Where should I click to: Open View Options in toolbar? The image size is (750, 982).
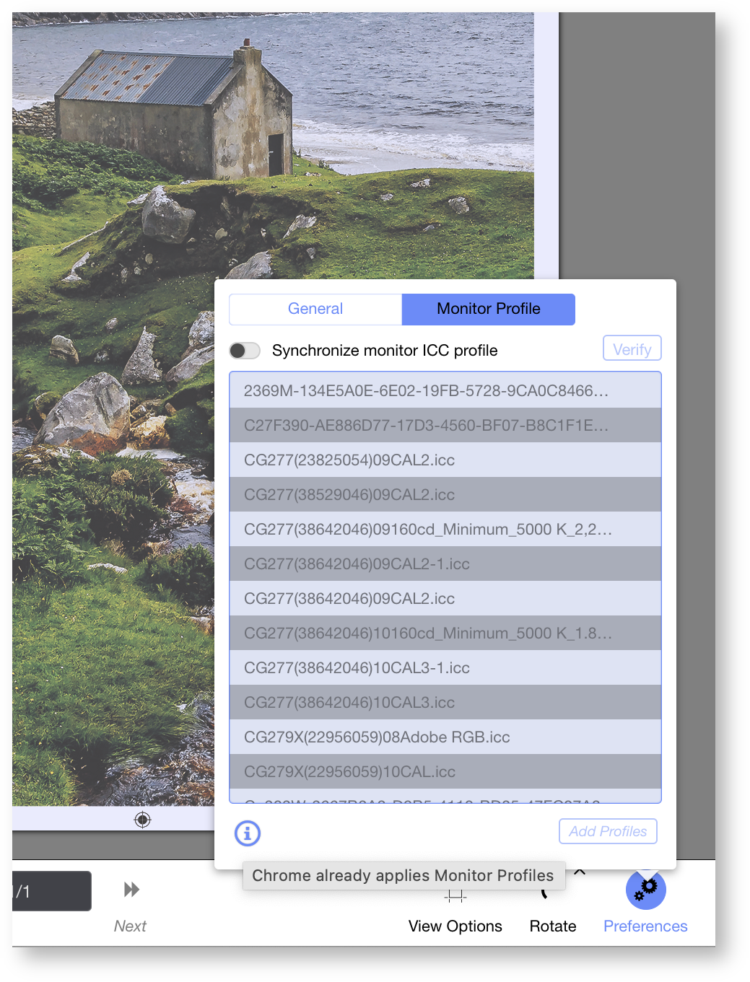coord(455,926)
